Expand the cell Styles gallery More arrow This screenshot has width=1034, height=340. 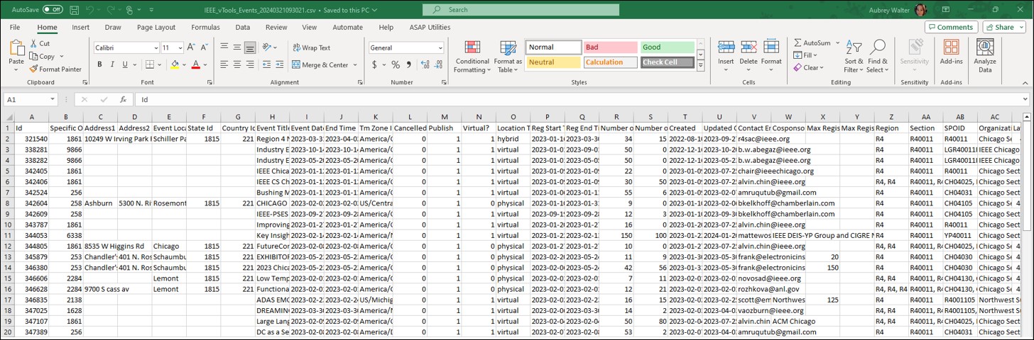(700, 65)
